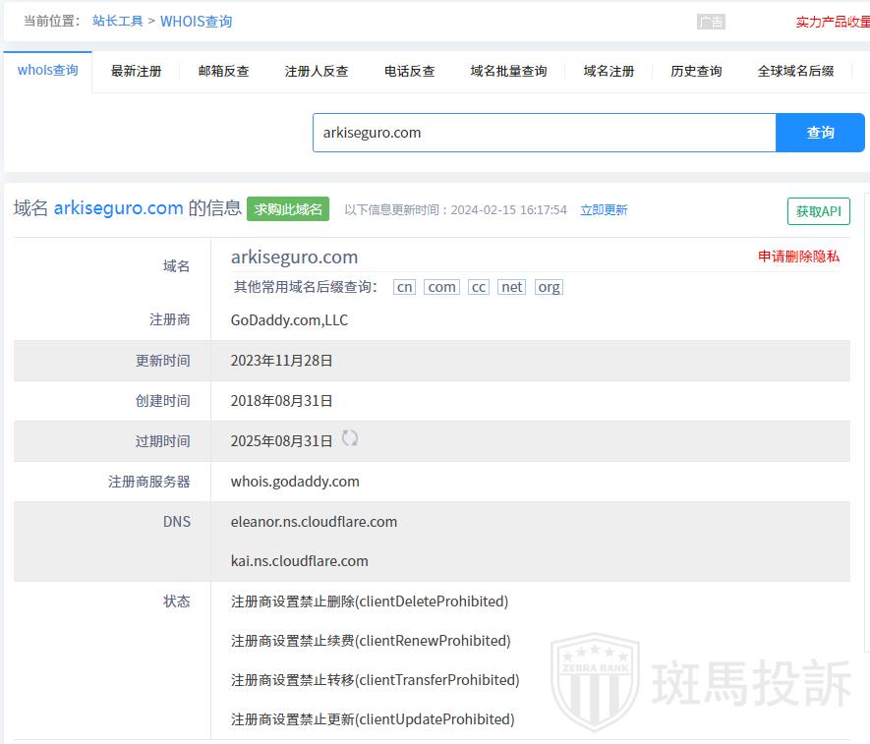Click the refresh icon beside expiration date
This screenshot has height=744, width=870.
(x=350, y=439)
